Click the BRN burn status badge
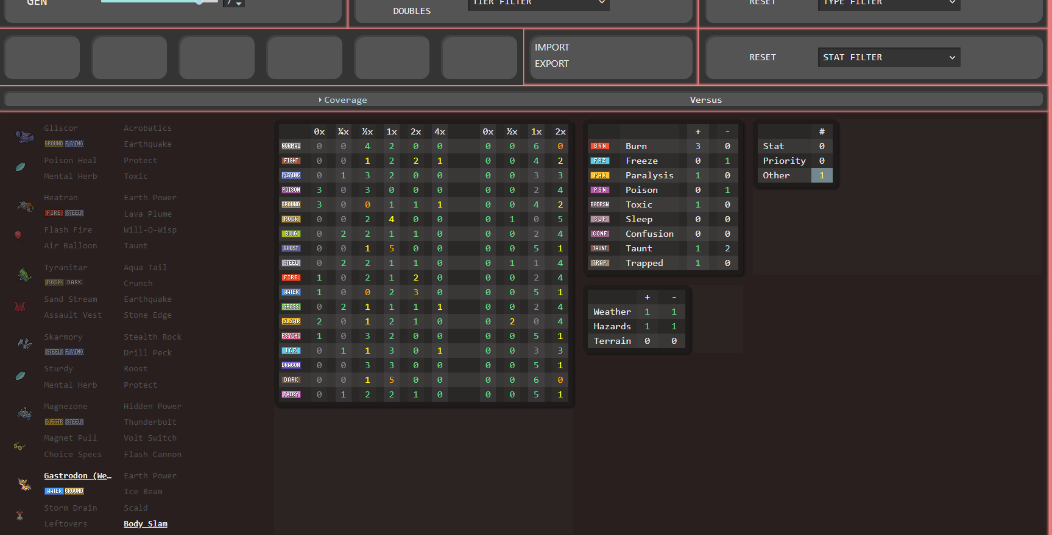Viewport: 1052px width, 535px height. (x=600, y=146)
